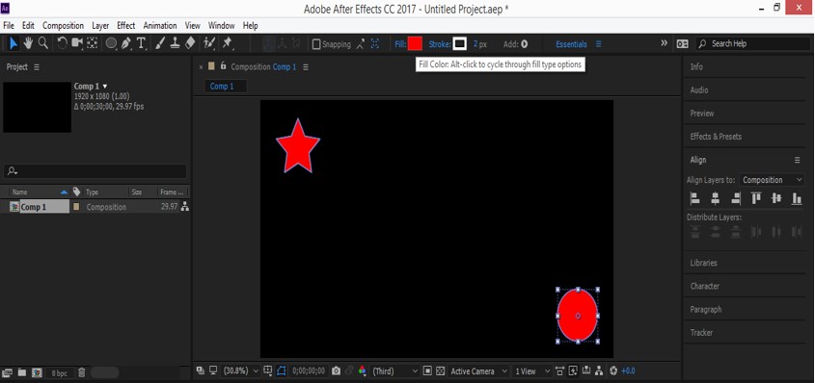This screenshot has width=815, height=383.
Task: Select the Pen tool
Action: click(x=126, y=44)
